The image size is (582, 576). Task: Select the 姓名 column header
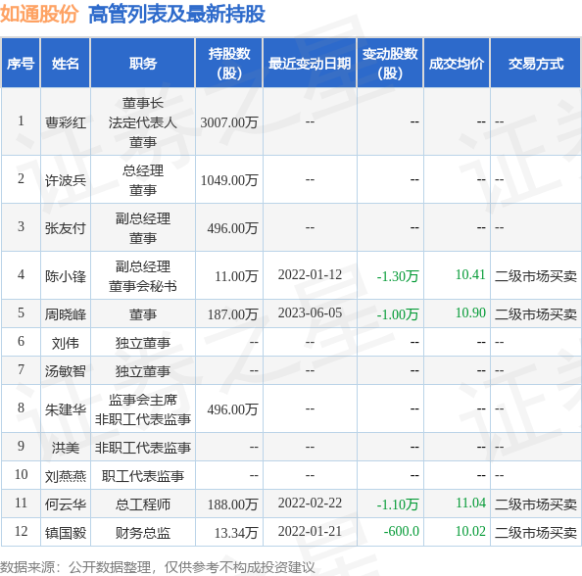coord(66,64)
